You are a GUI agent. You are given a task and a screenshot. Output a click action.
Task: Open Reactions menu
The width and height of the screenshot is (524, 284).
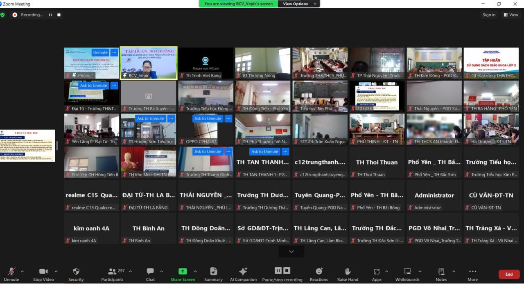[318, 271]
